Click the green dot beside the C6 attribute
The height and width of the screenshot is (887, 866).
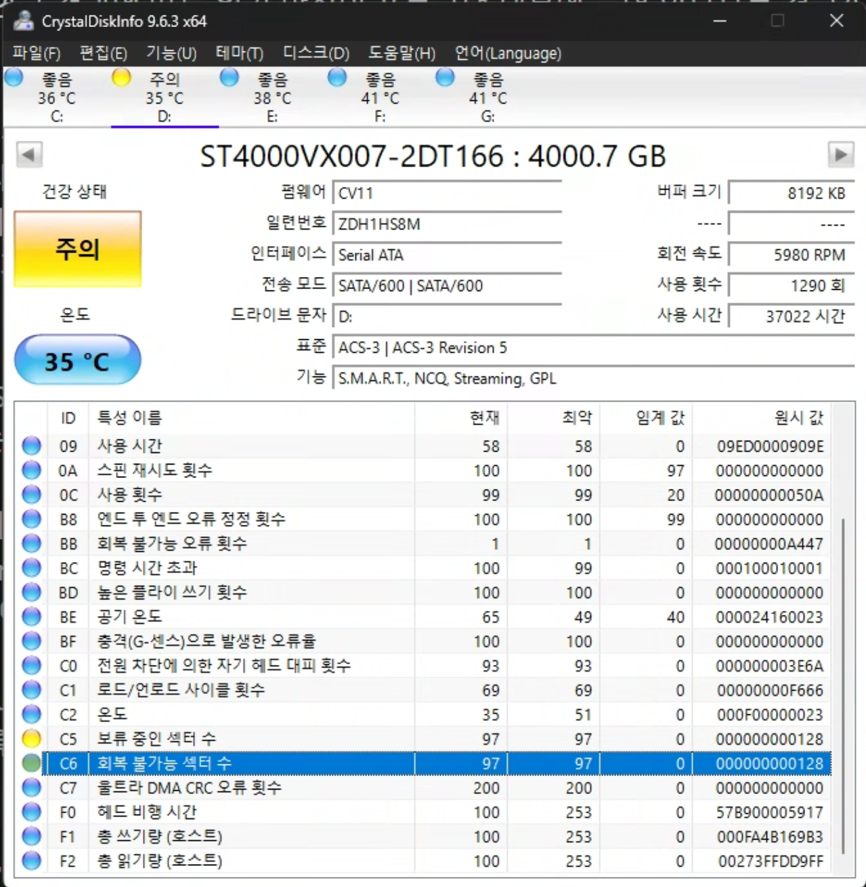pos(31,763)
